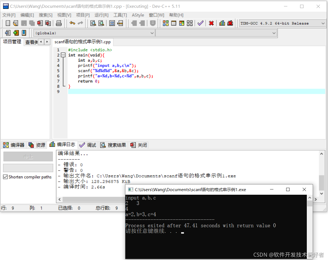Click the Compile toolbar icon

click(166, 23)
